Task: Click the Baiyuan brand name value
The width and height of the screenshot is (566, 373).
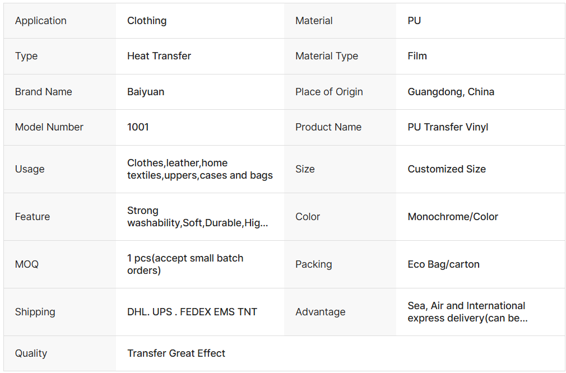Action: (146, 92)
